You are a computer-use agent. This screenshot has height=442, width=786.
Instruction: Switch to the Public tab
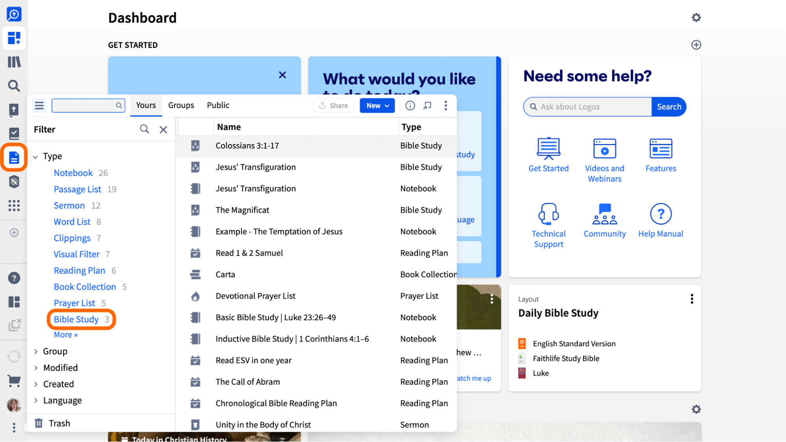pyautogui.click(x=218, y=105)
